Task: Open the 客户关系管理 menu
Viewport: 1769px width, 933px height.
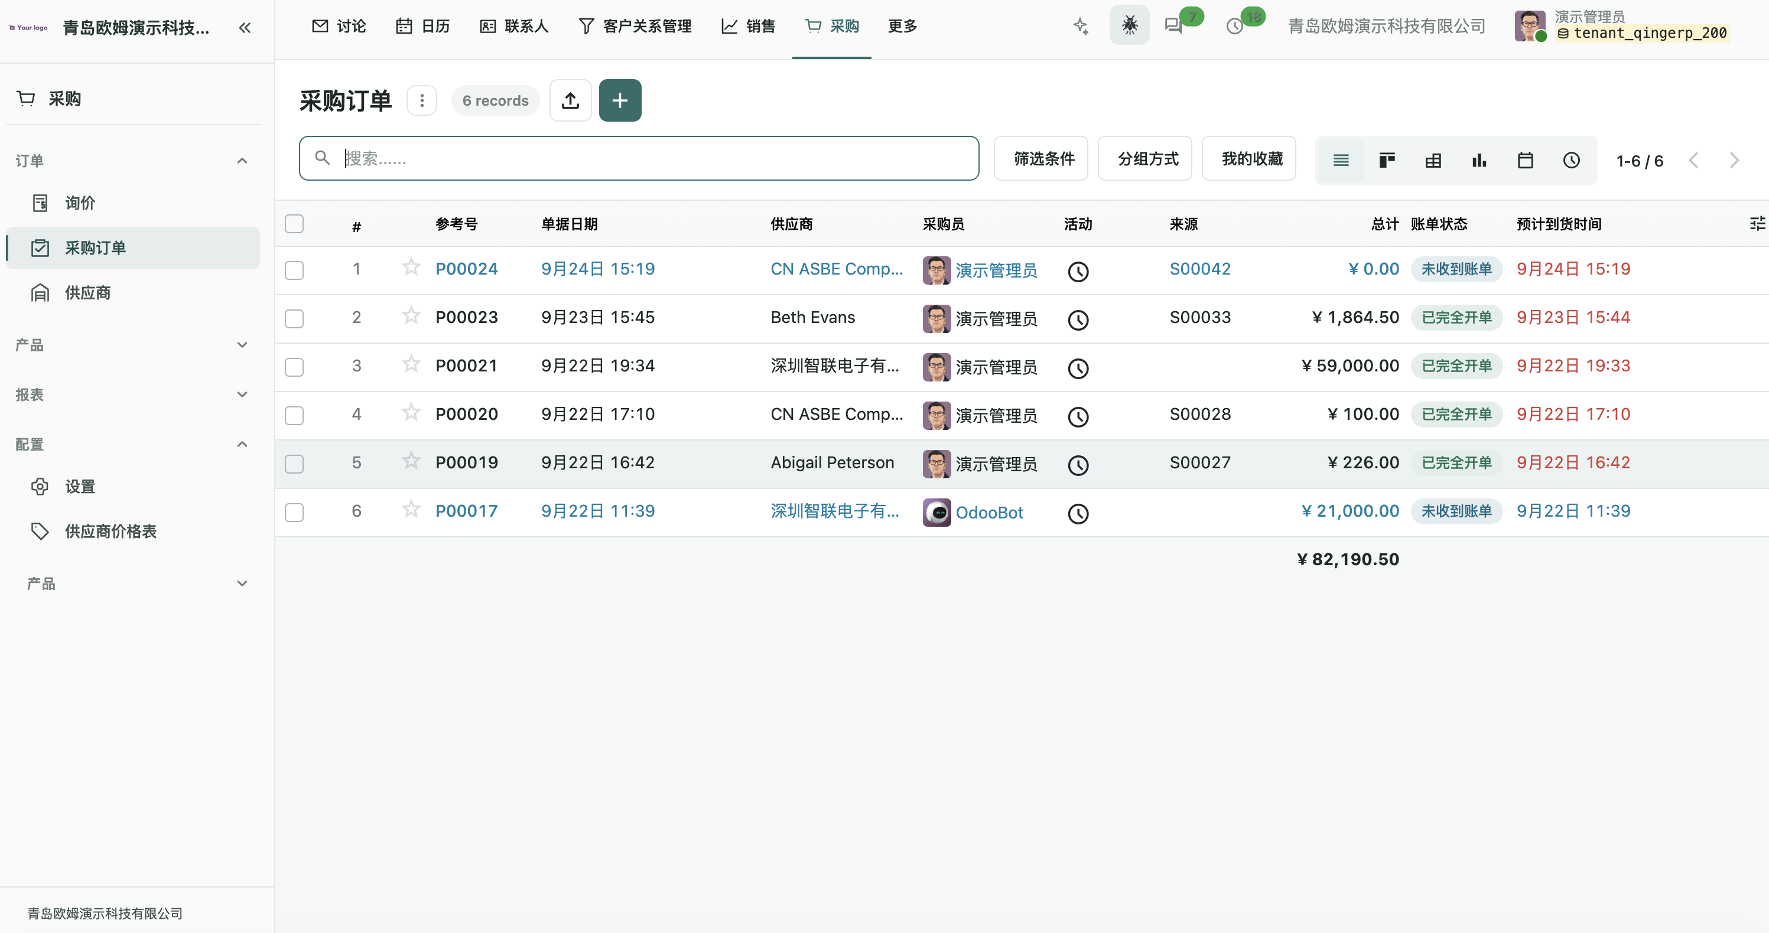Action: tap(635, 26)
